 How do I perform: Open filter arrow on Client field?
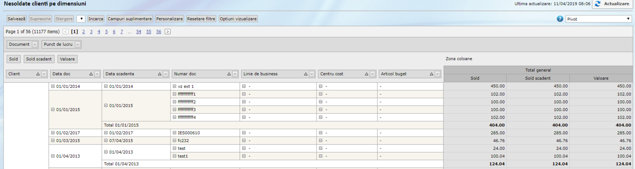(x=44, y=74)
